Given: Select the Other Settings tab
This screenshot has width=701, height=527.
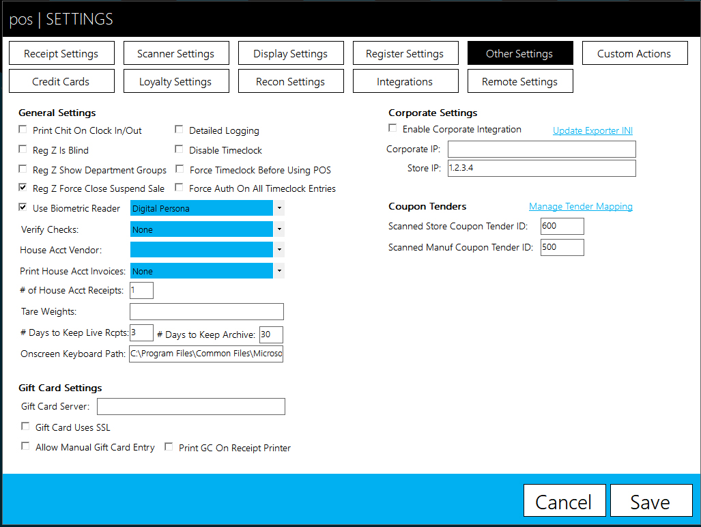Looking at the screenshot, I should (x=520, y=53).
